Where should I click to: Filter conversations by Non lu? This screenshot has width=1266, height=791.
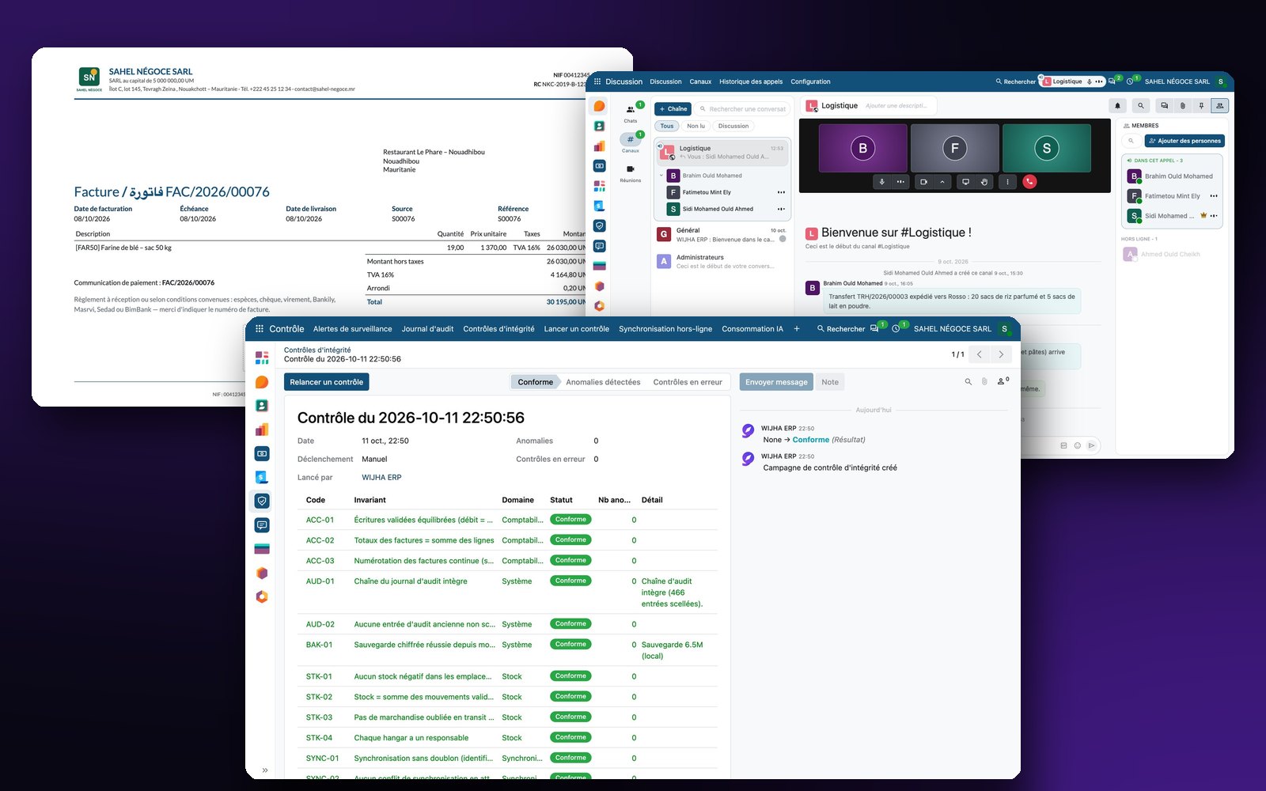(x=696, y=127)
